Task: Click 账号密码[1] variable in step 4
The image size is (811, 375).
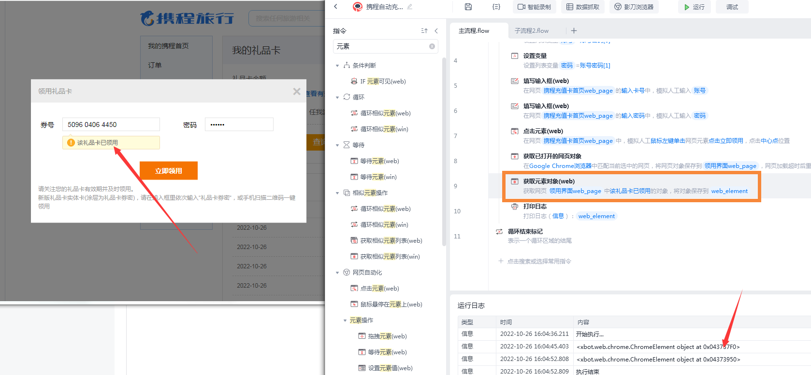Action: coord(595,66)
